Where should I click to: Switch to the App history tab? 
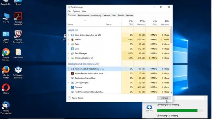(96, 16)
